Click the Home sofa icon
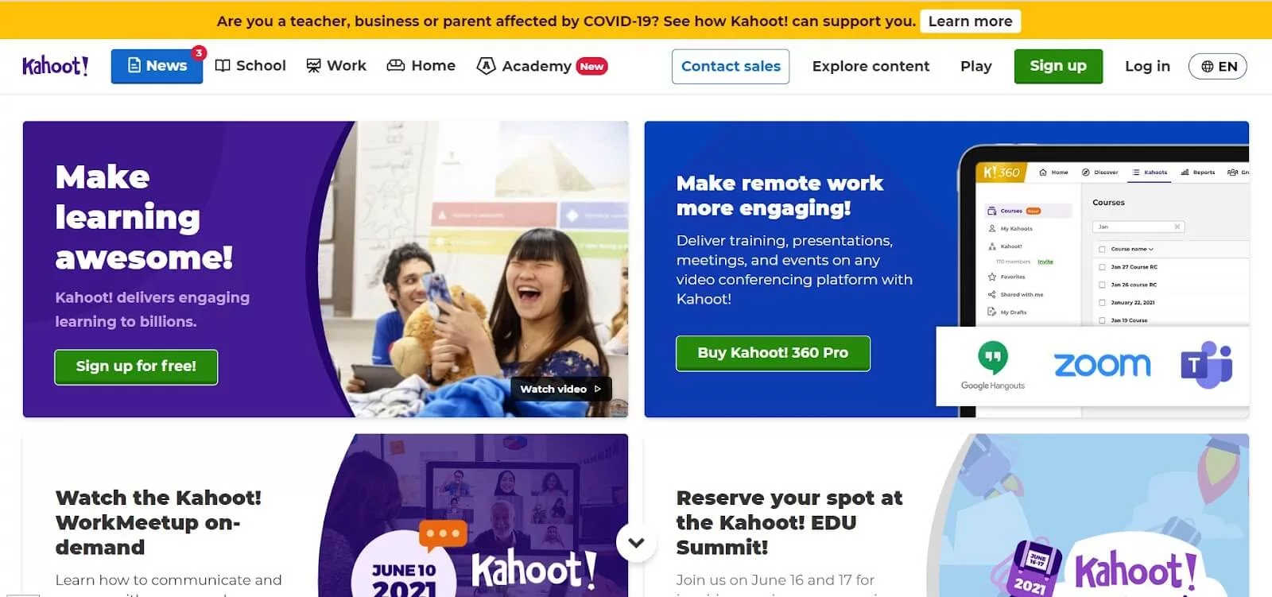Screen dimensions: 1272x597 click(396, 65)
